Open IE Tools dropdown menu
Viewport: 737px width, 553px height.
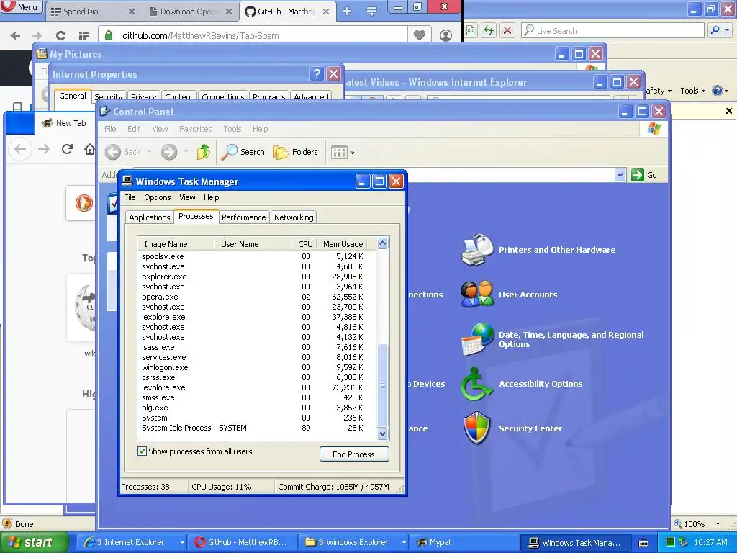(x=693, y=91)
